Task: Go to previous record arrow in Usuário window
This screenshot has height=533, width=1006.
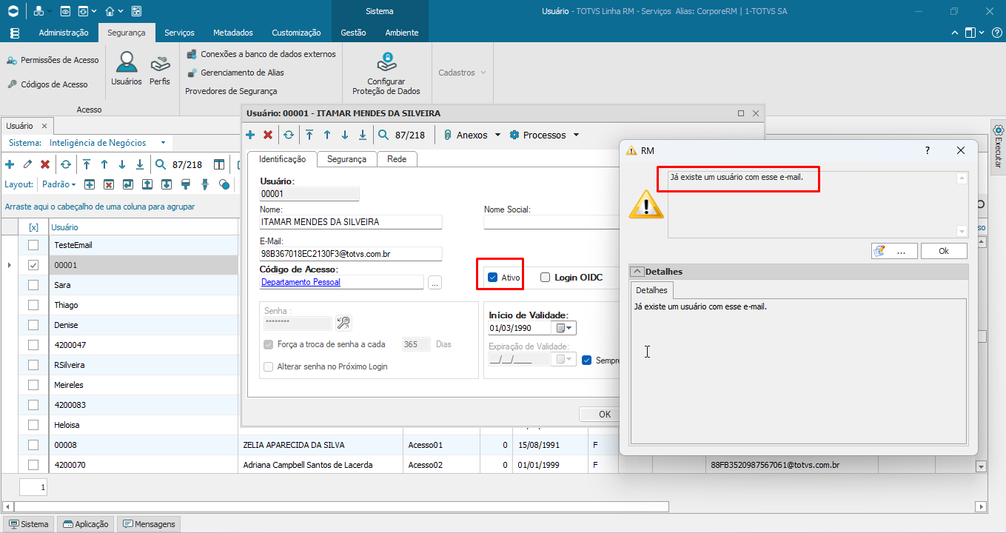Action: 326,135
